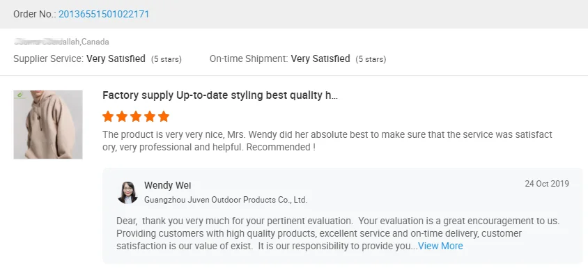
Task: Open the Factory supply Up-to-date styling product title
Action: click(x=220, y=95)
